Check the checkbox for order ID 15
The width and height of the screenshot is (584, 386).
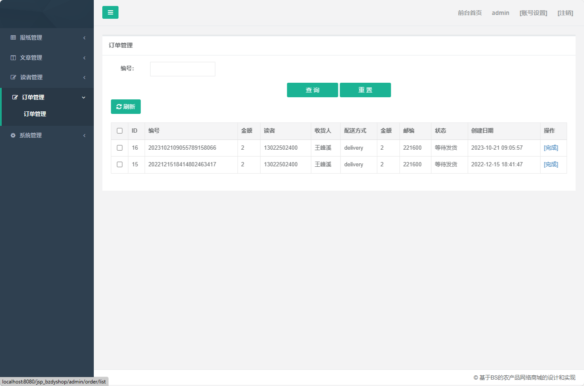(x=120, y=164)
